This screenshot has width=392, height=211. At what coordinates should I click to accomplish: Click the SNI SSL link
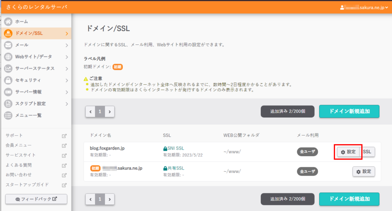click(x=175, y=148)
